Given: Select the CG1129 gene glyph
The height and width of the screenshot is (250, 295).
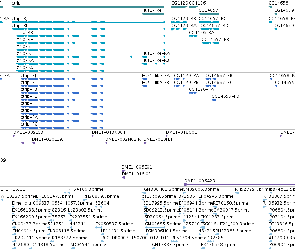Looking at the screenshot, I should (x=179, y=7).
